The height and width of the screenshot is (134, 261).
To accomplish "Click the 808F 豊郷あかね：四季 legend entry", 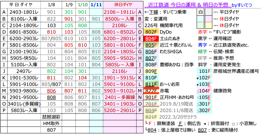I will [x=169, y=64].
